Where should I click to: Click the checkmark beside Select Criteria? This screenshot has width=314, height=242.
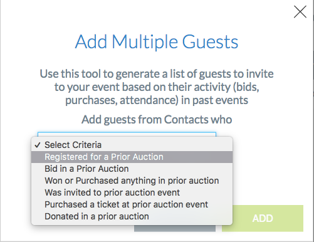(38, 145)
